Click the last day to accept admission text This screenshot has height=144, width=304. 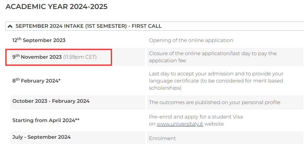pyautogui.click(x=216, y=74)
